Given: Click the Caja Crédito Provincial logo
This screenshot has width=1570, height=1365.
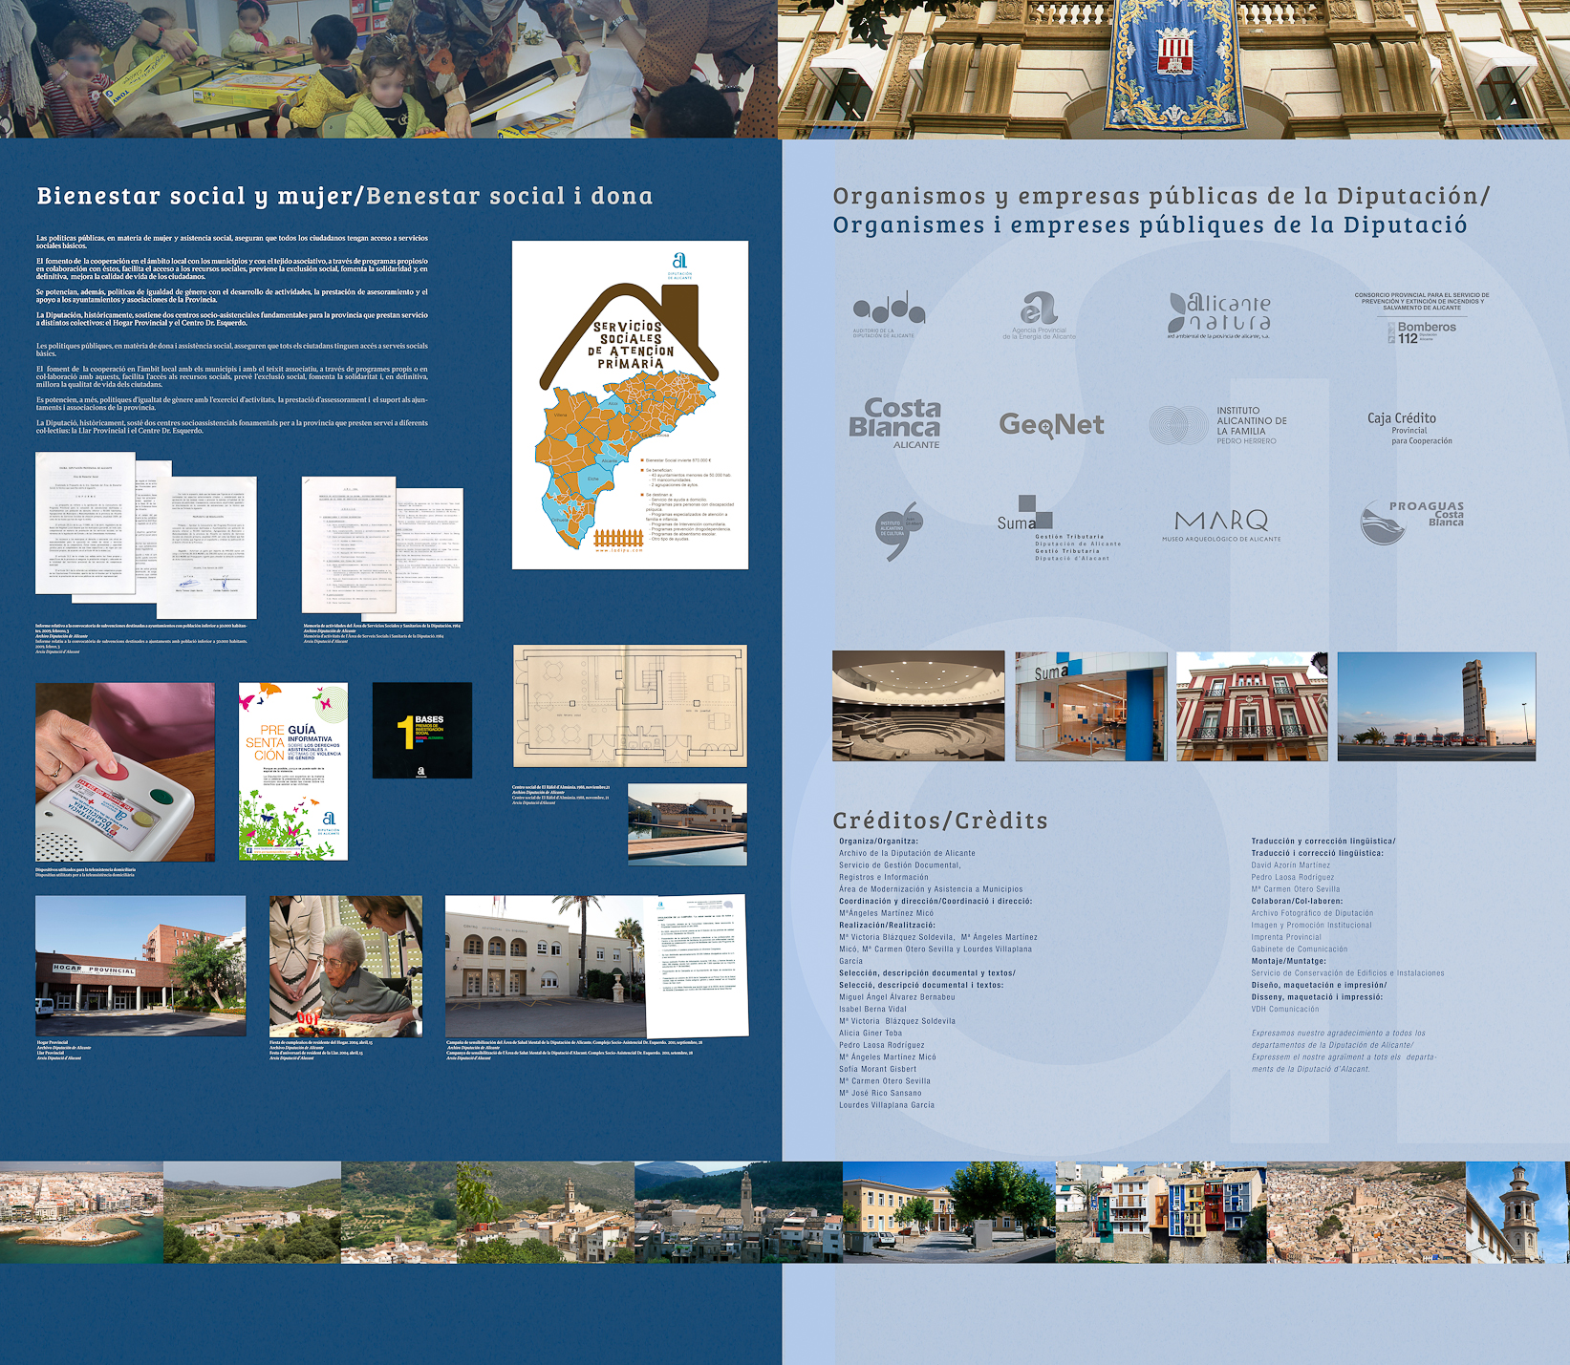Looking at the screenshot, I should pos(1409,428).
